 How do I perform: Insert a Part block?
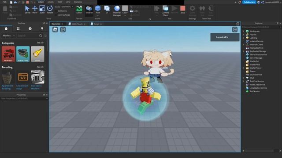(x=98, y=9)
